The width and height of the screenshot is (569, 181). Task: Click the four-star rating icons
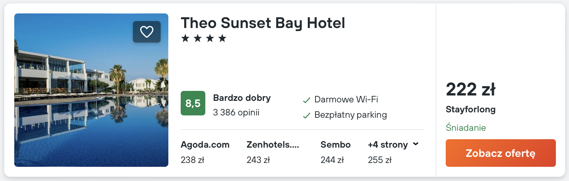click(204, 38)
